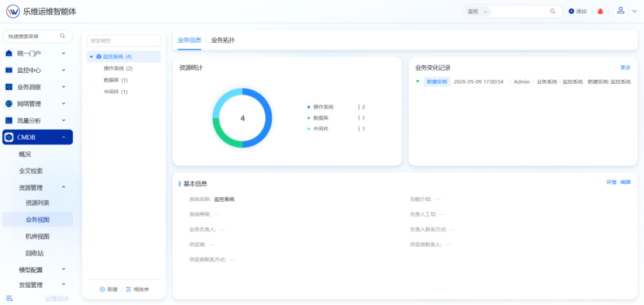The height and width of the screenshot is (305, 644).
Task: Collapse the 监控系统 tree triangle
Action: pyautogui.click(x=92, y=57)
